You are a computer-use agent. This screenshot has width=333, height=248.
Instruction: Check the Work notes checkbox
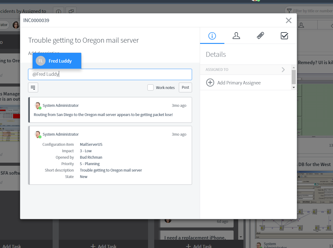pyautogui.click(x=150, y=87)
